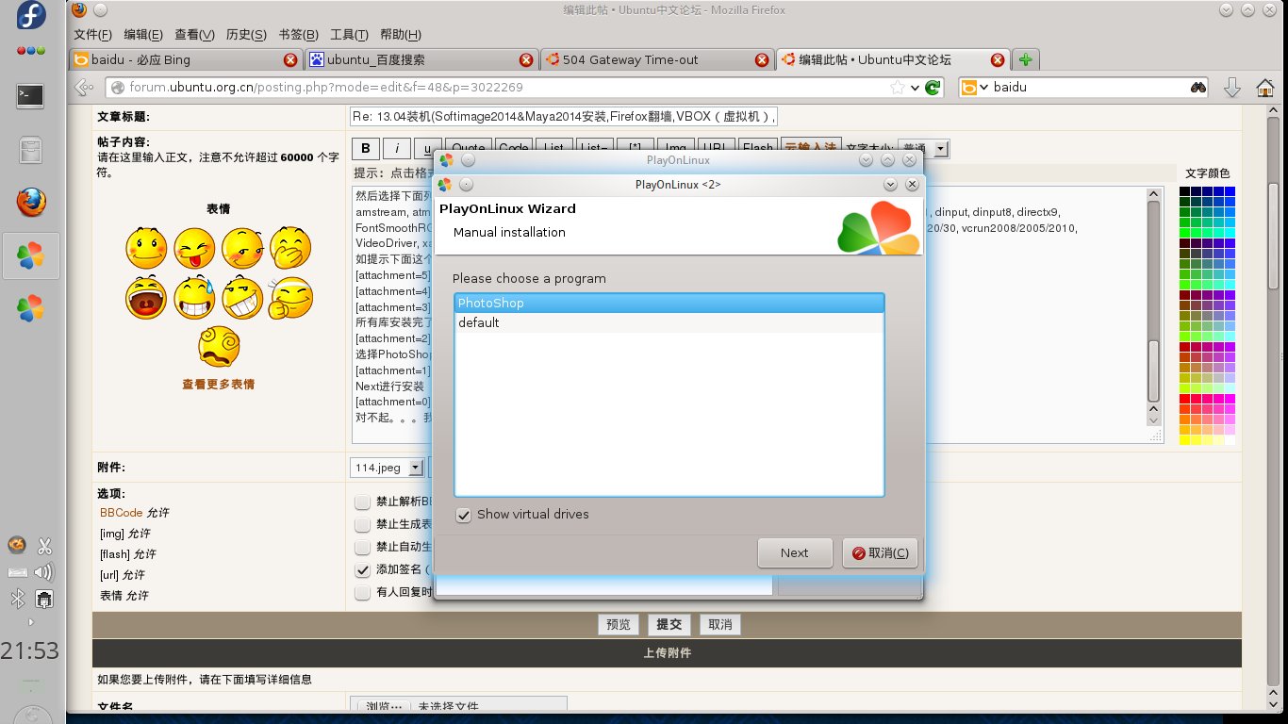1288x724 pixels.
Task: Open the 114.jpeg attachment dropdown
Action: [388, 468]
